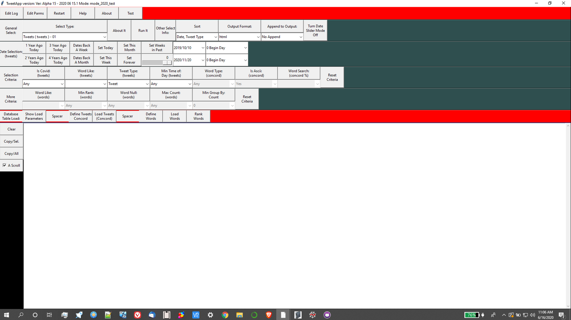Click the Set Weeks in Past slider
Screen dimensions: 571x320
(x=157, y=62)
